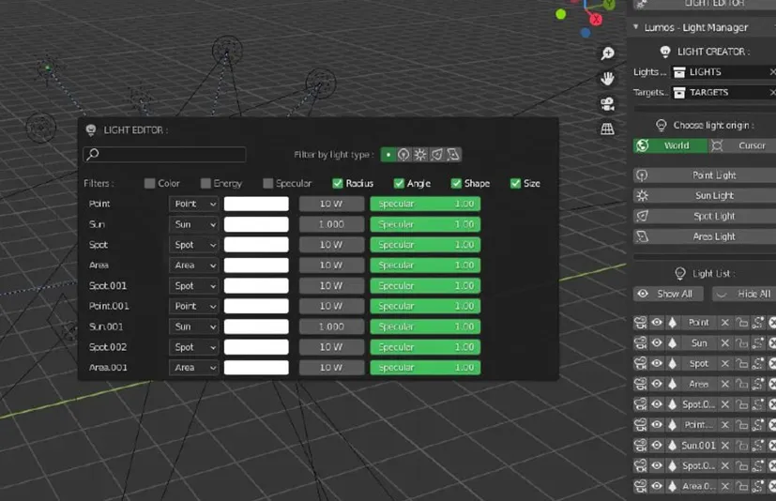Create a new Point Light
Viewport: 776px width, 501px height.
tap(705, 175)
